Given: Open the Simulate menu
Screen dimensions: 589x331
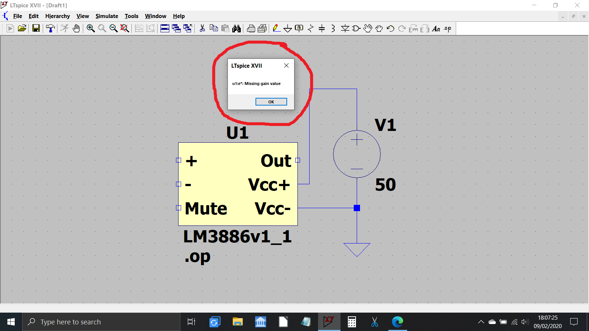Looking at the screenshot, I should click(x=107, y=16).
